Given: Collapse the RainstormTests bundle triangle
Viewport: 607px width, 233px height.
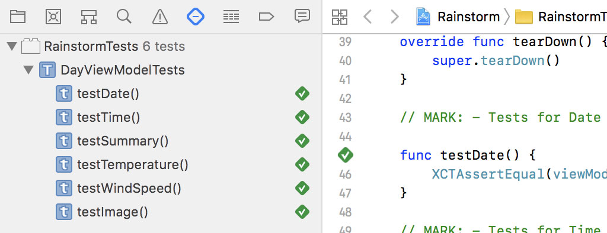Looking at the screenshot, I should tap(12, 46).
